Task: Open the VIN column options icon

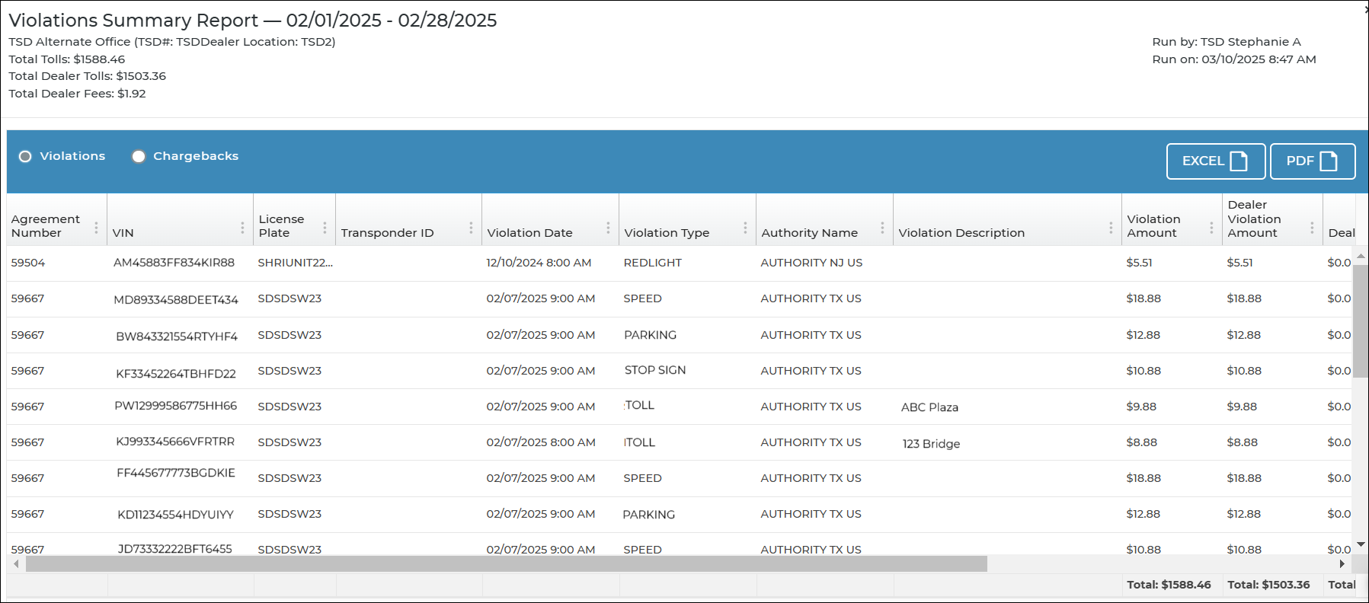Action: [x=242, y=228]
